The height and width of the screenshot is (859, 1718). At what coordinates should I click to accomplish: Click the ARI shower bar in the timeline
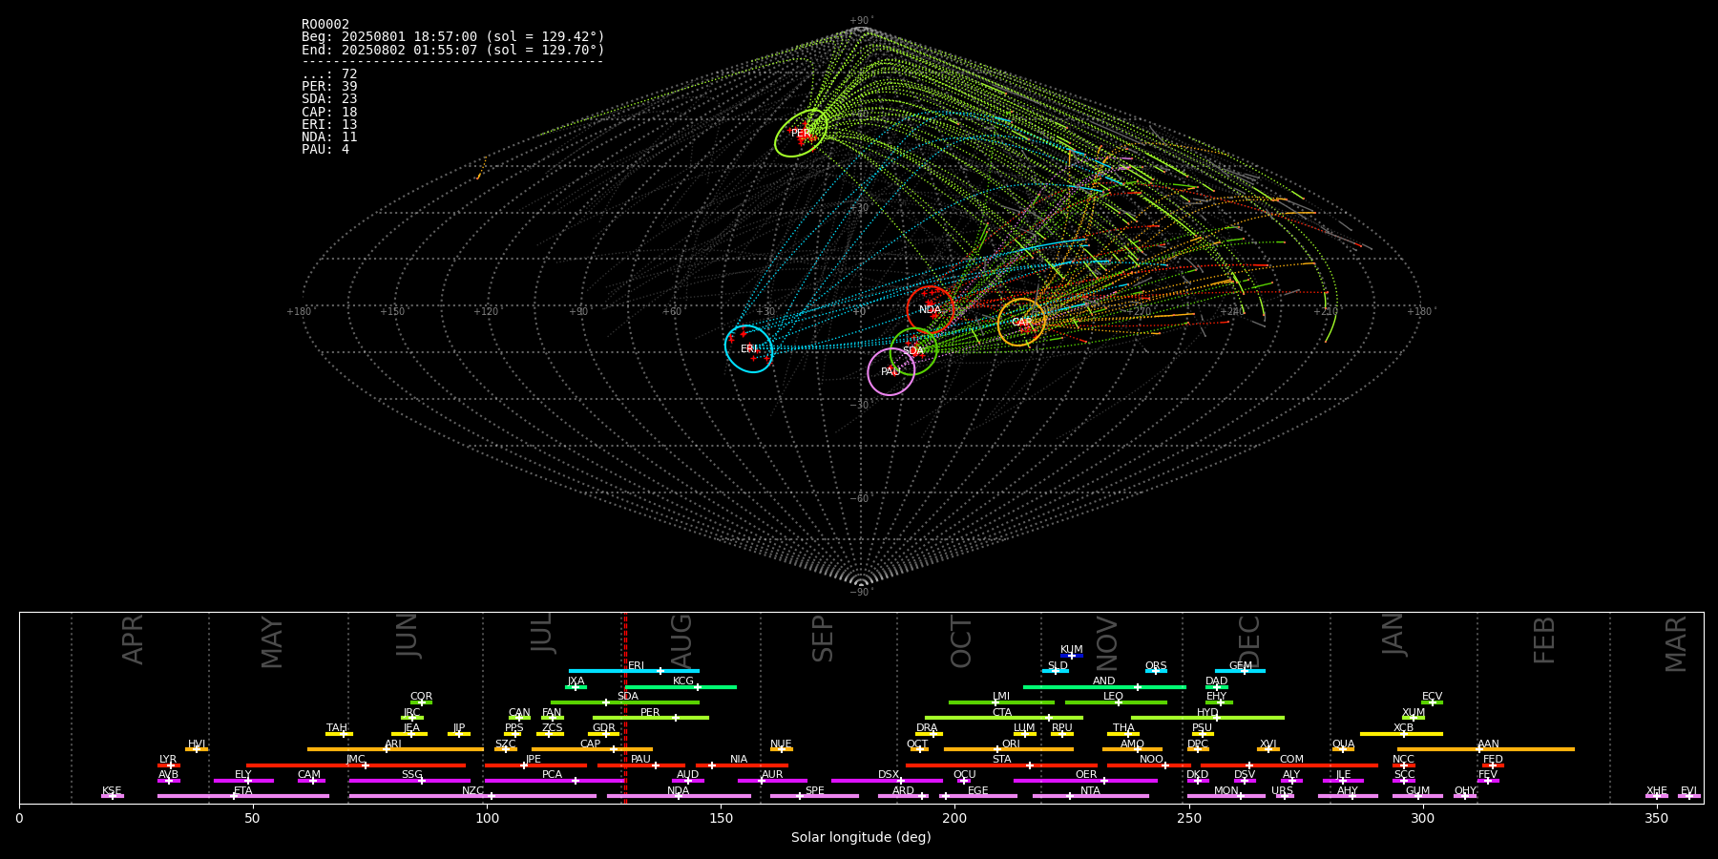point(395,749)
